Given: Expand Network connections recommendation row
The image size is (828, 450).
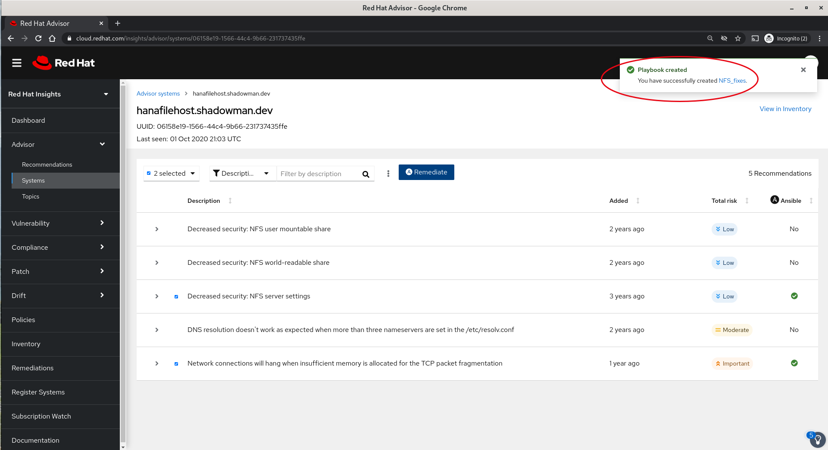Looking at the screenshot, I should tap(157, 363).
